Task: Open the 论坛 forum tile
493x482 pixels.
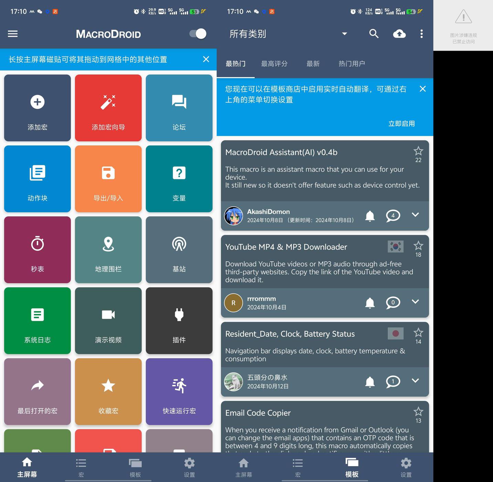Action: (179, 108)
